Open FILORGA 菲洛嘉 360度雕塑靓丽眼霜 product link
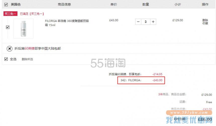Image resolution: width=216 pixels, height=126 pixels. [x=67, y=23]
